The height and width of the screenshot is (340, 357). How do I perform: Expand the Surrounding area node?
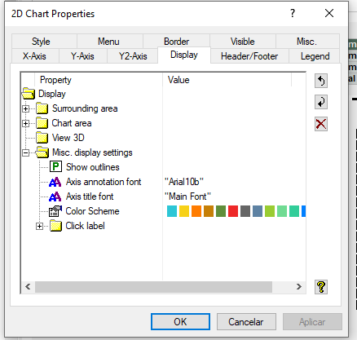(25, 108)
